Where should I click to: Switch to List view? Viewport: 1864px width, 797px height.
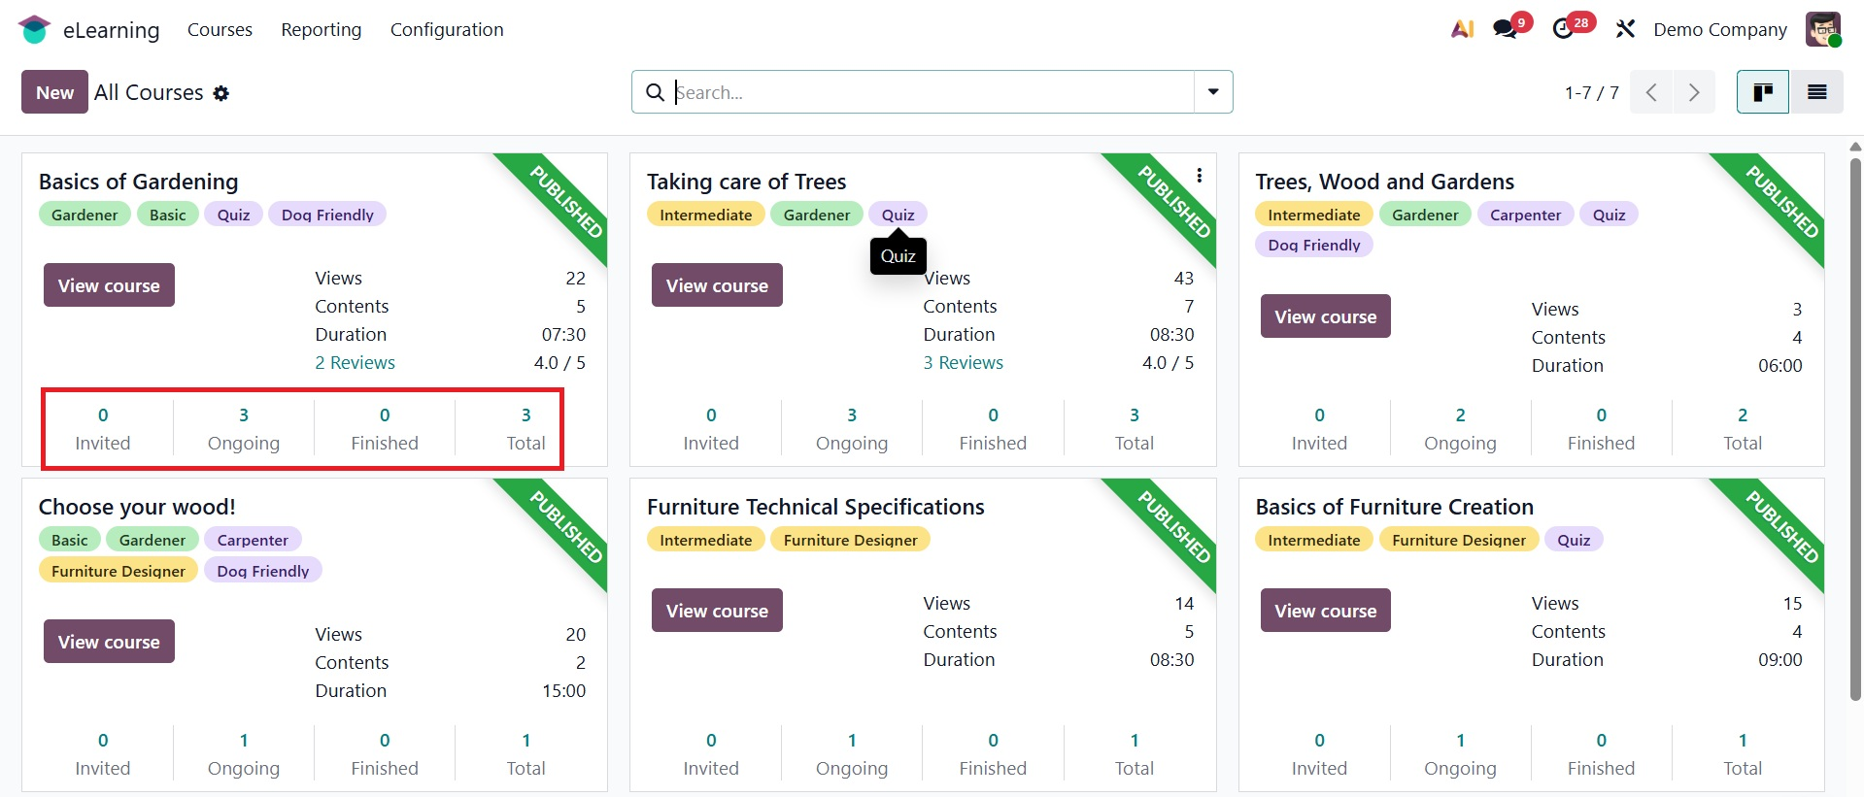click(1816, 92)
